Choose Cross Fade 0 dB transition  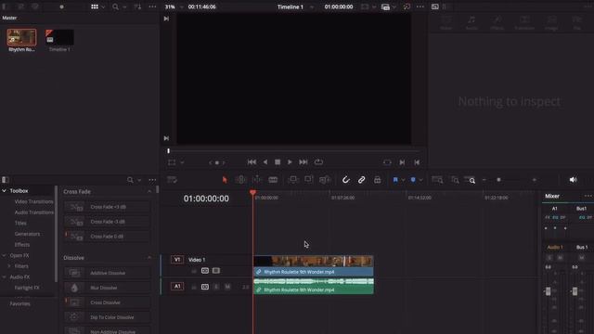[x=108, y=237]
